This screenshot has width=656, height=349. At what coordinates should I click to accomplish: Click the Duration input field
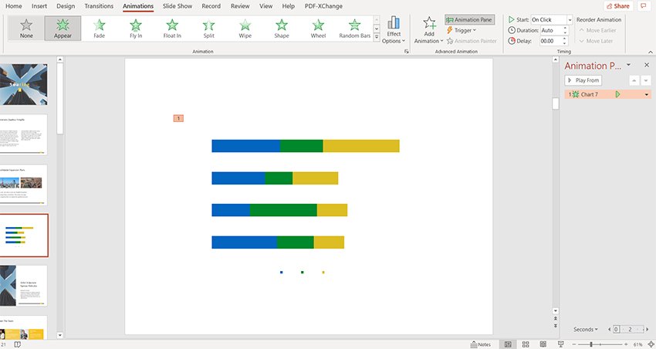[x=550, y=30]
